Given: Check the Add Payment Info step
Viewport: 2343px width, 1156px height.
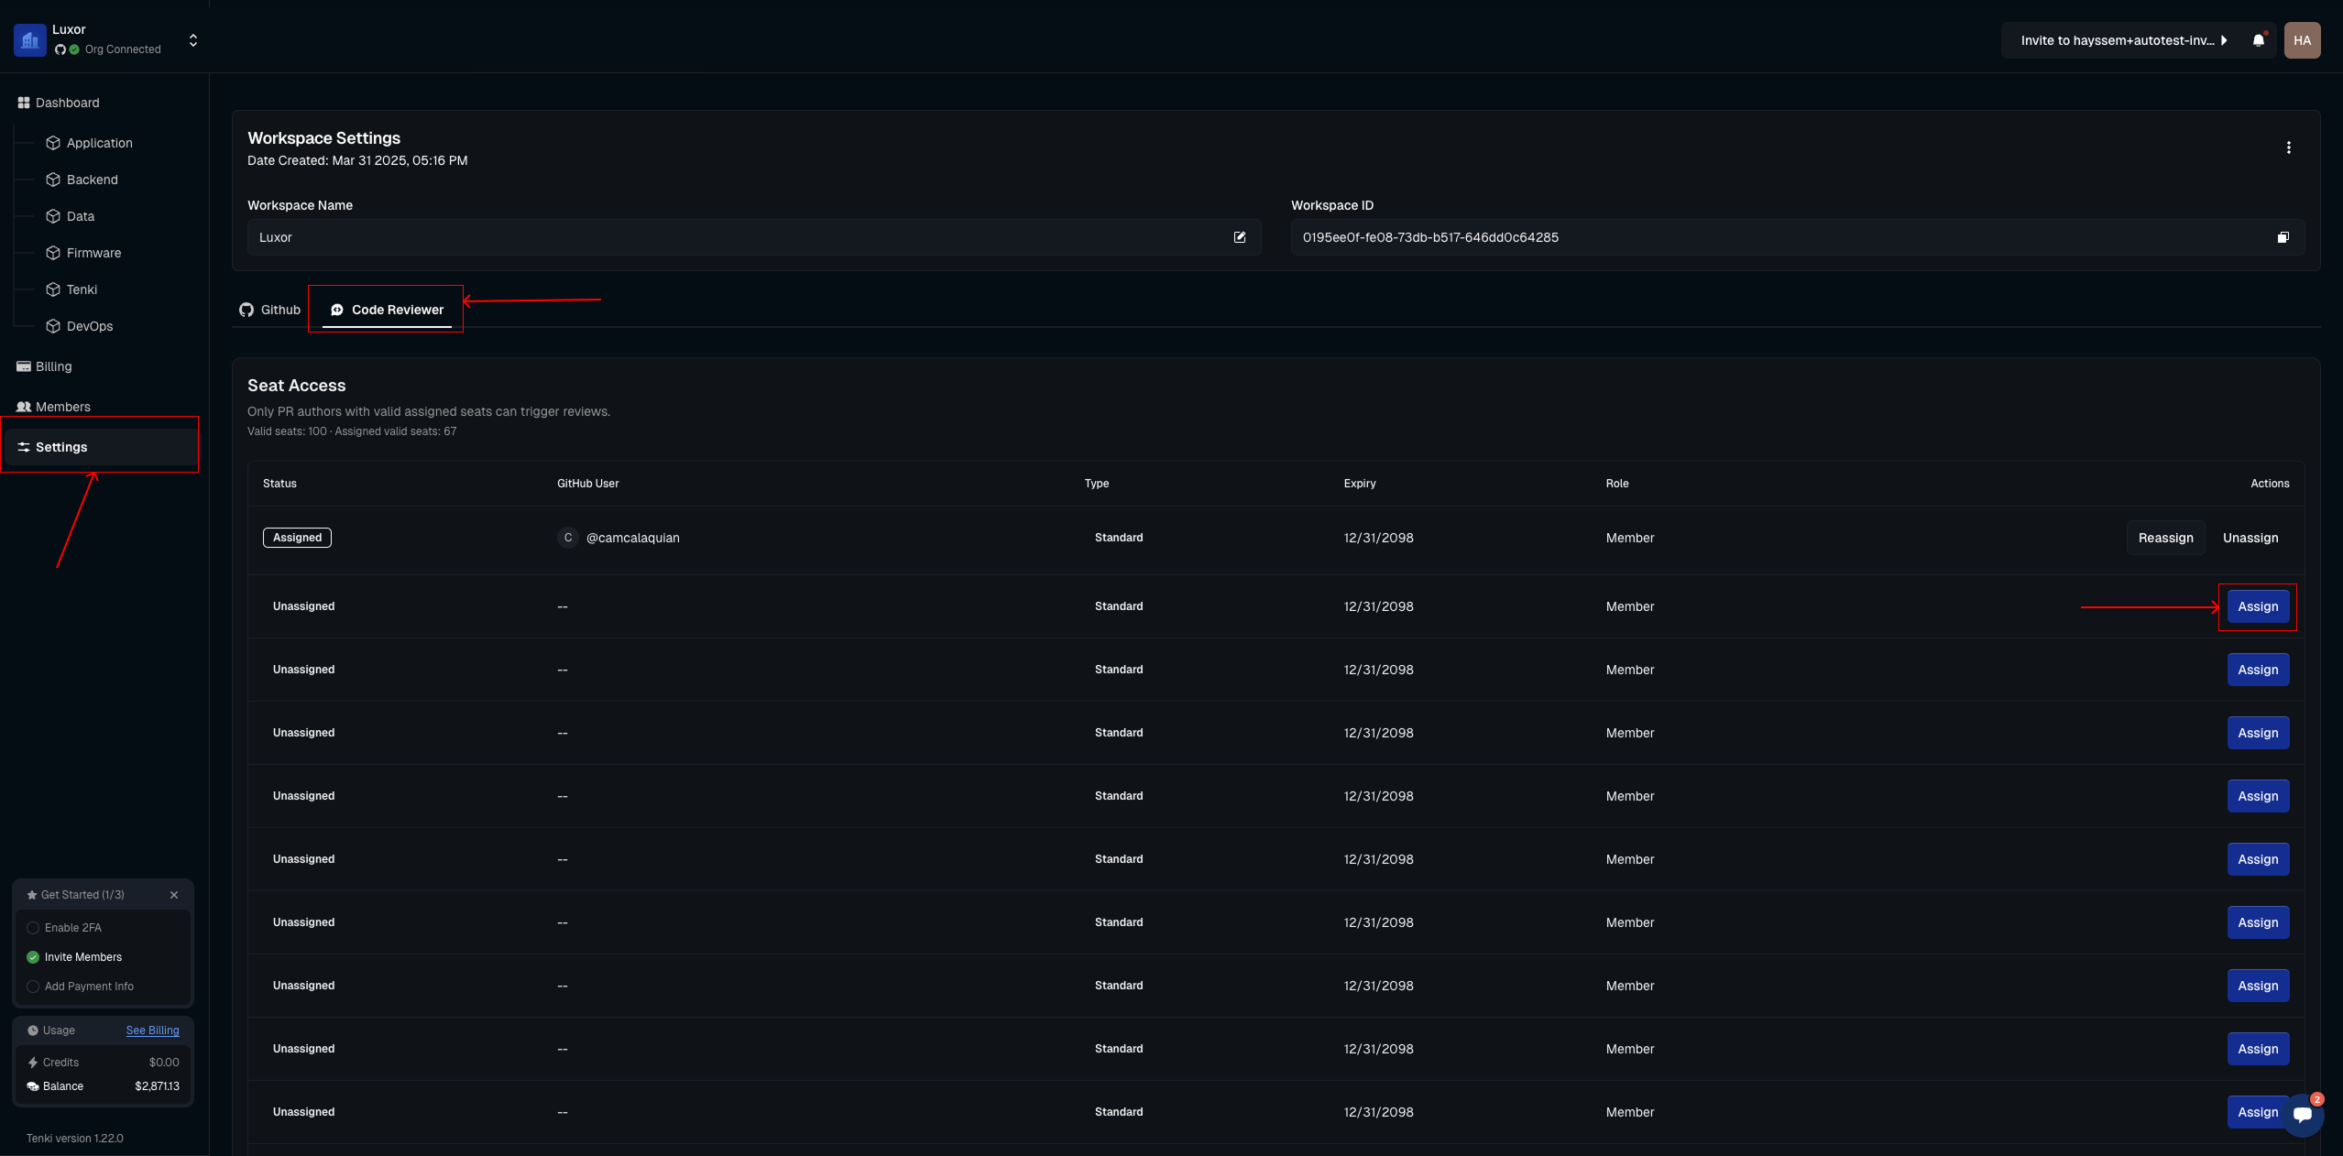Looking at the screenshot, I should 33,987.
